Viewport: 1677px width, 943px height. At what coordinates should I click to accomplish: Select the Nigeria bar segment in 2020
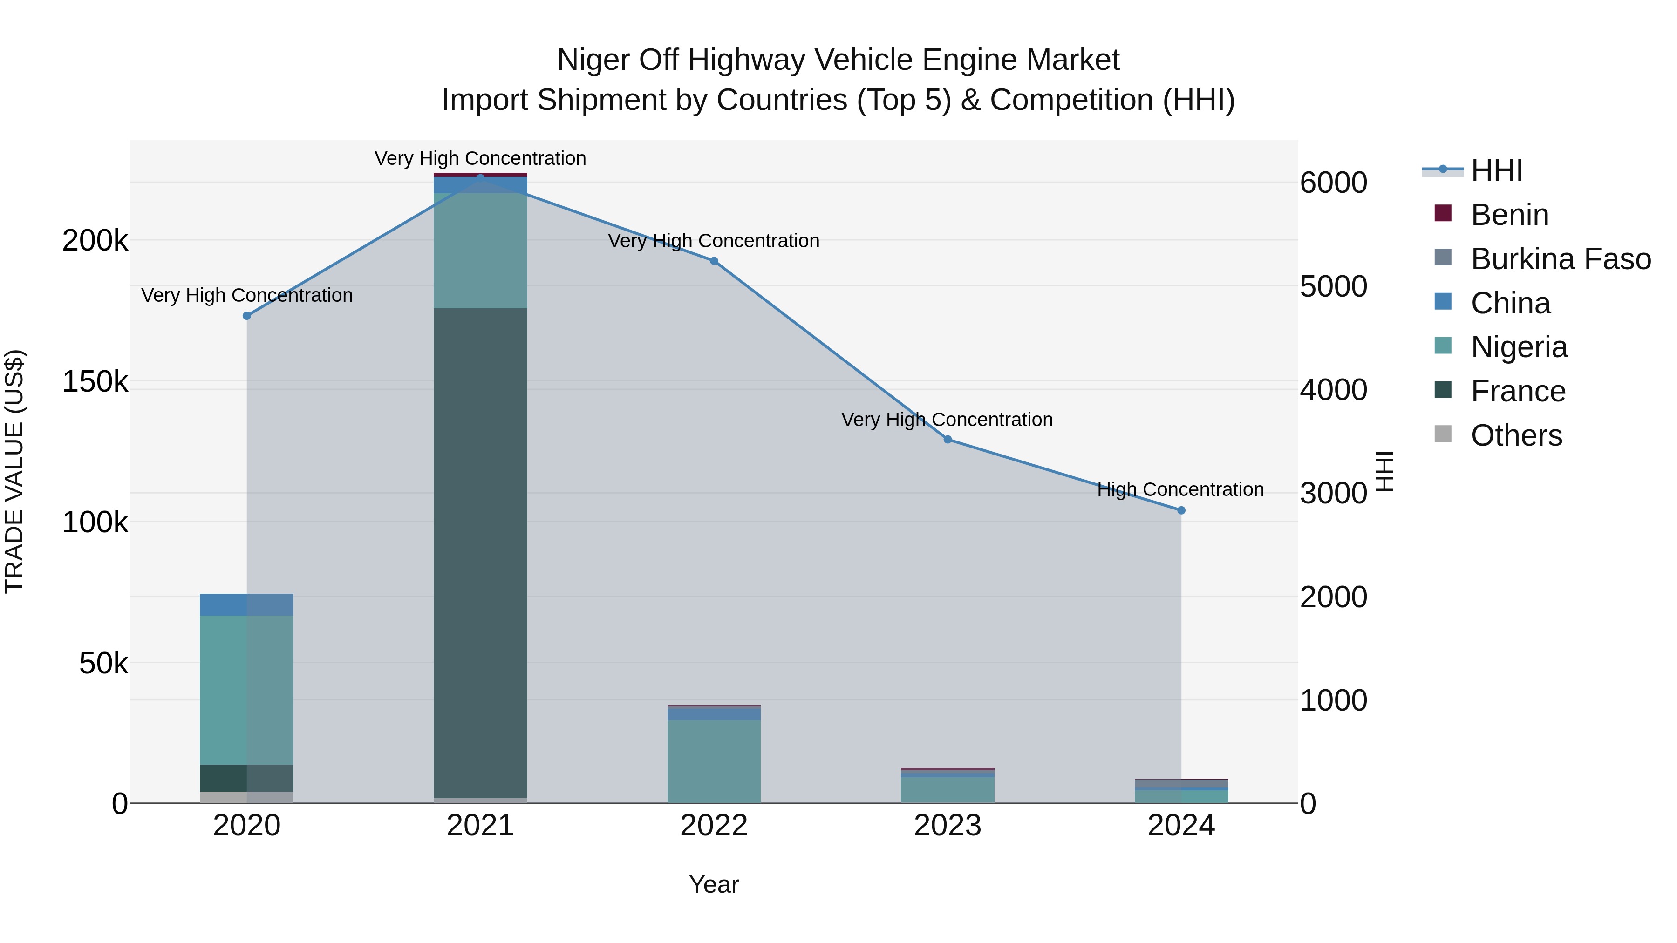click(247, 690)
